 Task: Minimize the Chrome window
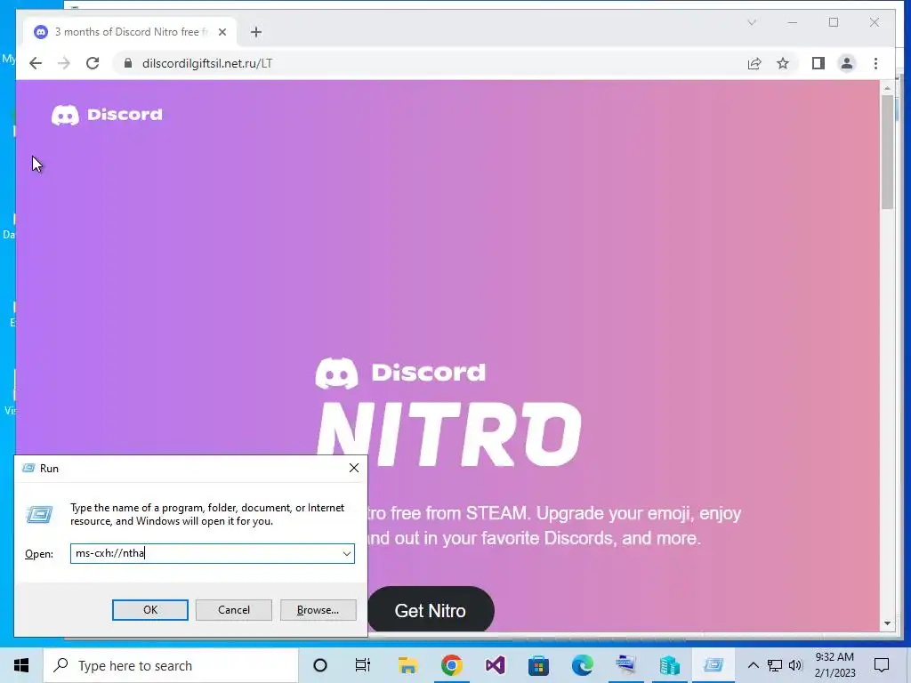[x=793, y=22]
